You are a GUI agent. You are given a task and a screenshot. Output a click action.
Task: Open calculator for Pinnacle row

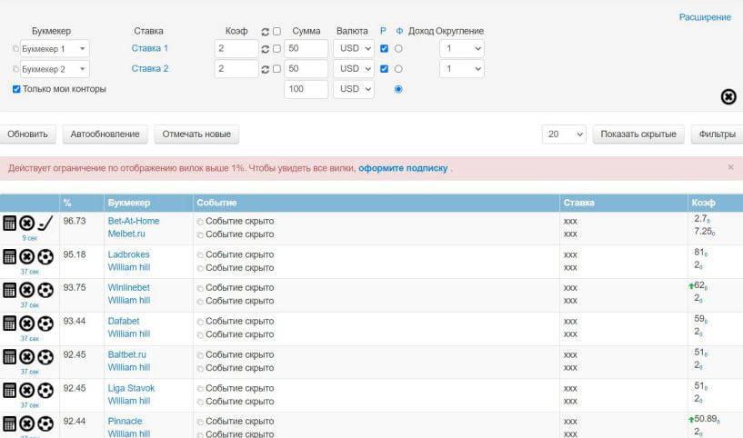point(9,423)
